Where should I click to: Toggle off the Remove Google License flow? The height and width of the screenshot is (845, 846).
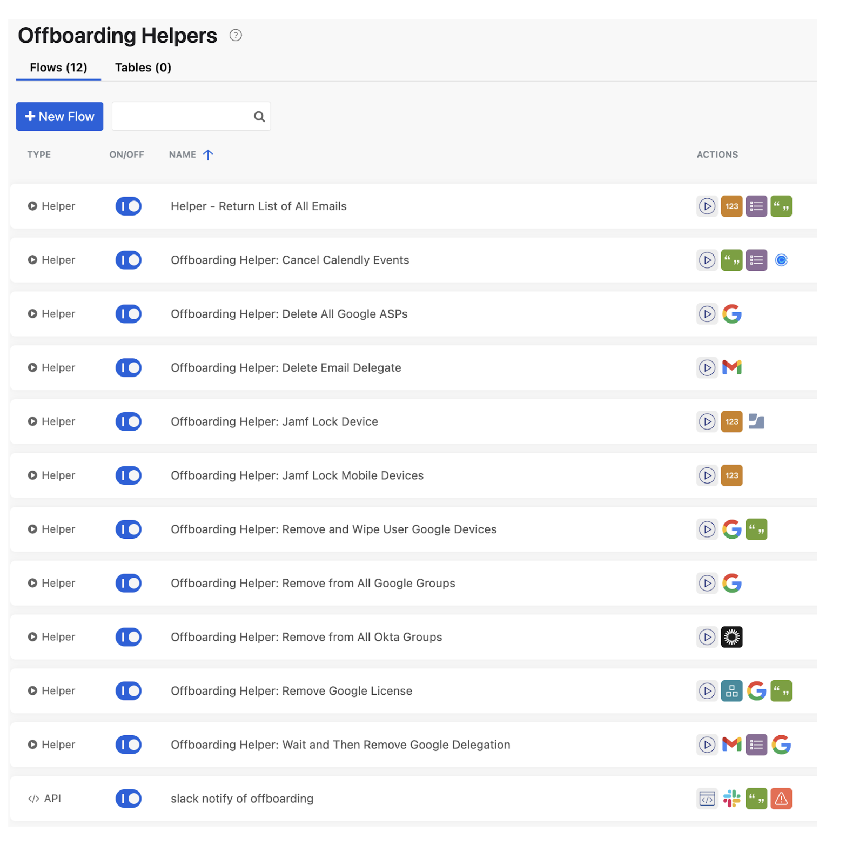[x=128, y=690]
